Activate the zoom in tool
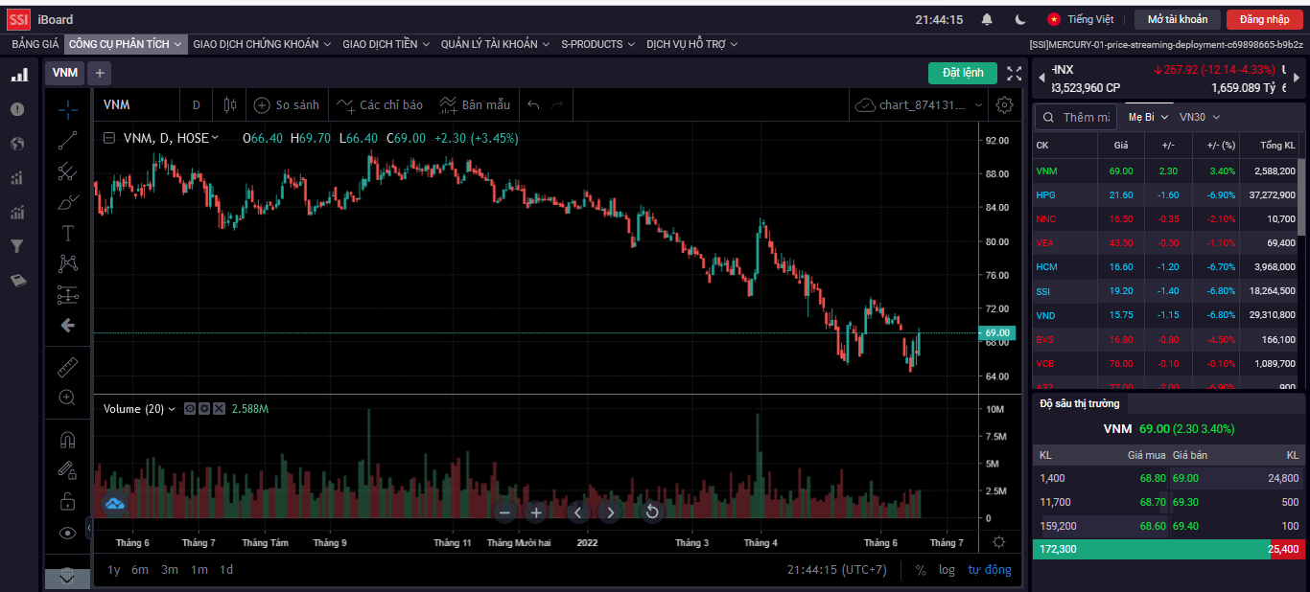The width and height of the screenshot is (1310, 592). (67, 398)
